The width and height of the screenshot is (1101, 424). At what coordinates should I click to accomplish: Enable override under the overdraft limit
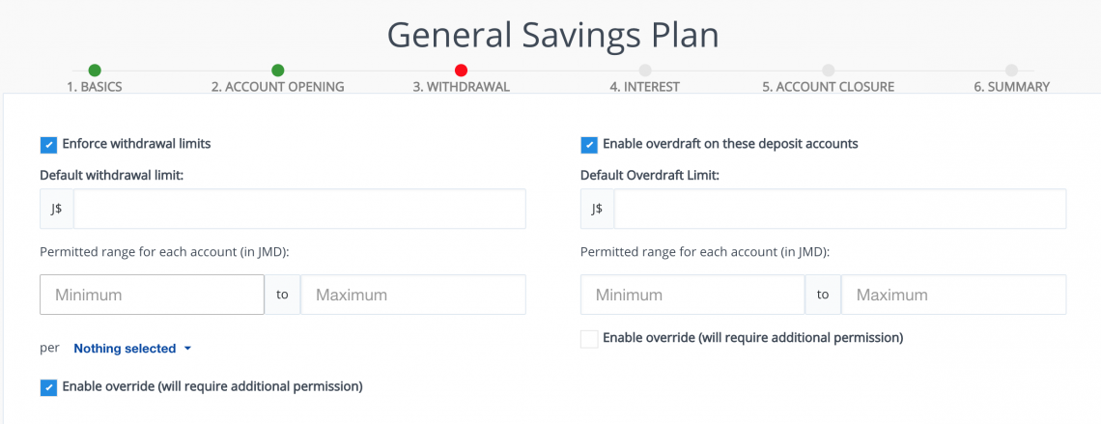point(589,339)
